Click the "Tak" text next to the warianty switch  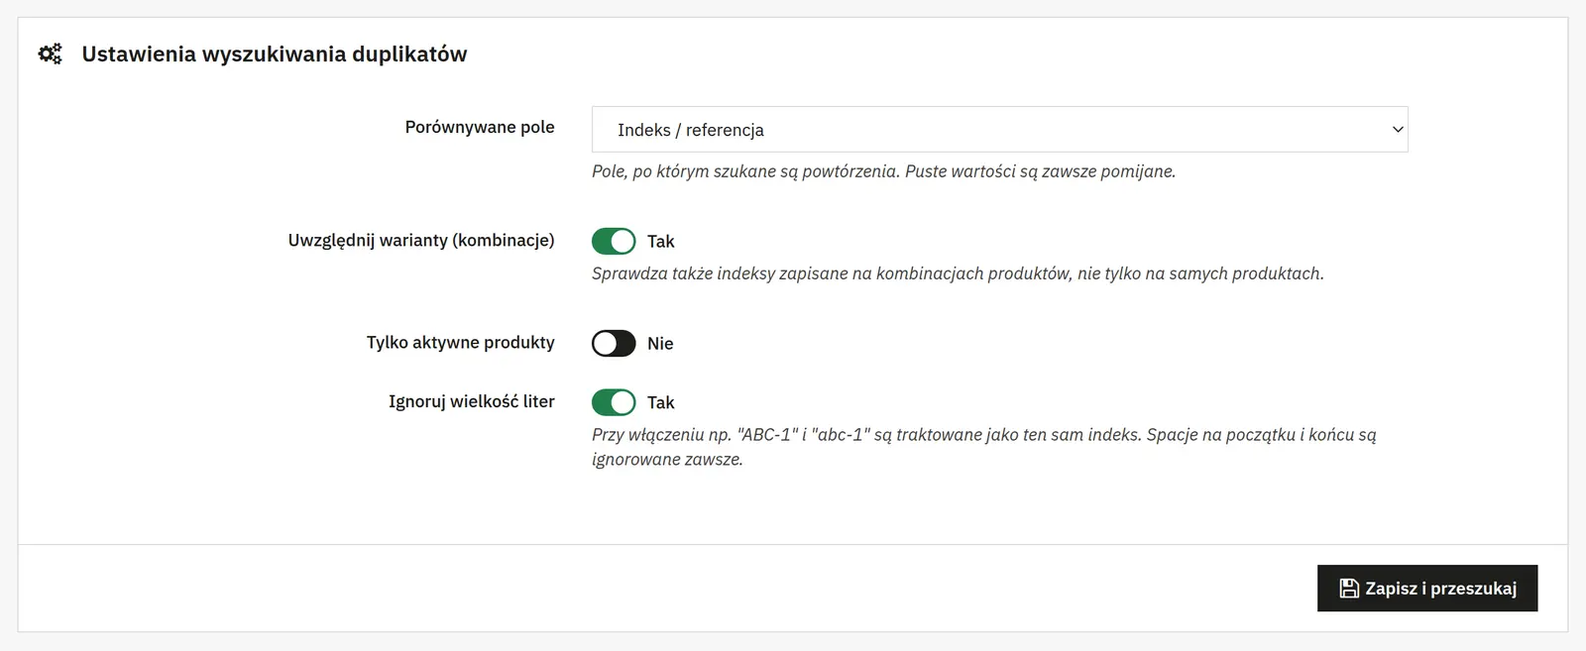click(x=660, y=242)
